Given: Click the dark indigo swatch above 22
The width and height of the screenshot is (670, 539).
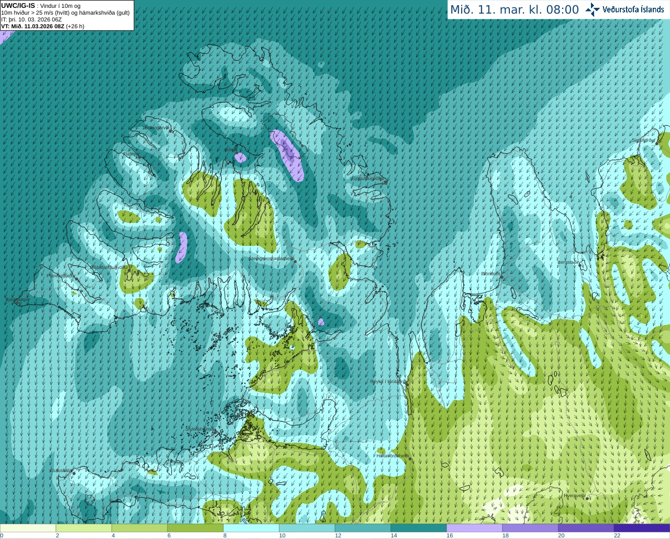Looking at the screenshot, I should click(642, 528).
